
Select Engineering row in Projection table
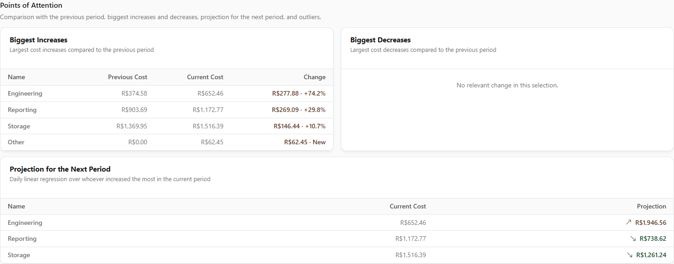pos(337,223)
